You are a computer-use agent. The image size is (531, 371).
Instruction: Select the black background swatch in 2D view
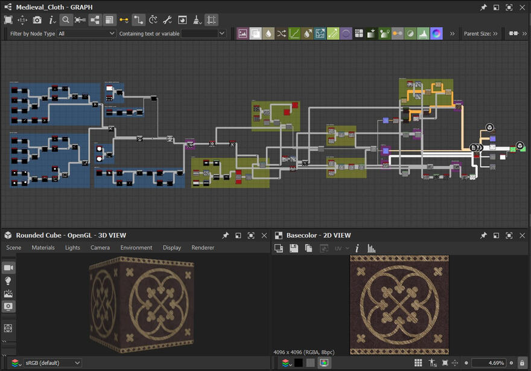[x=298, y=363]
